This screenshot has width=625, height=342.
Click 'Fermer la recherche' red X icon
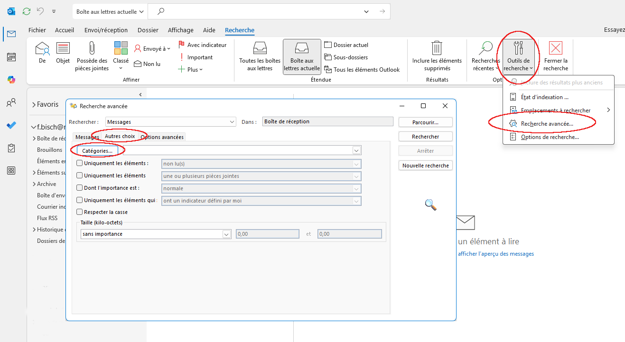pyautogui.click(x=555, y=48)
